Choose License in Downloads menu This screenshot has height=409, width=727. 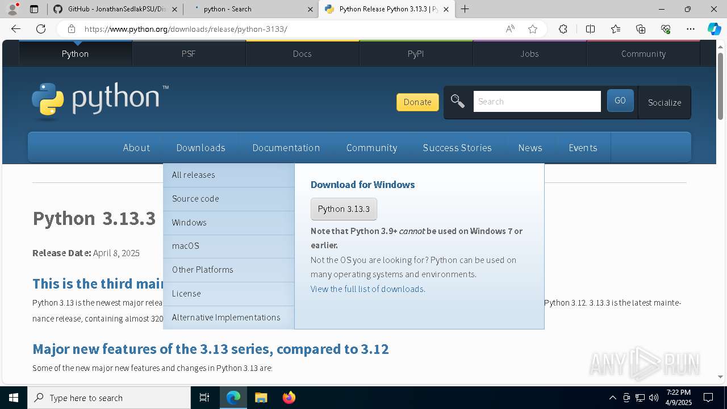pyautogui.click(x=228, y=294)
